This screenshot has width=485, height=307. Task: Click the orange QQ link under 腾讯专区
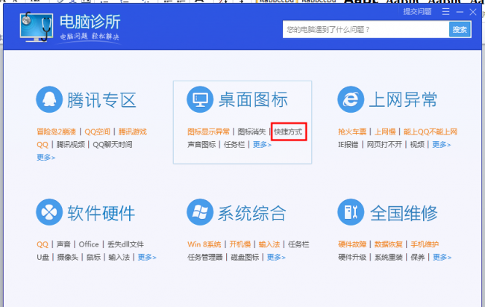point(43,145)
